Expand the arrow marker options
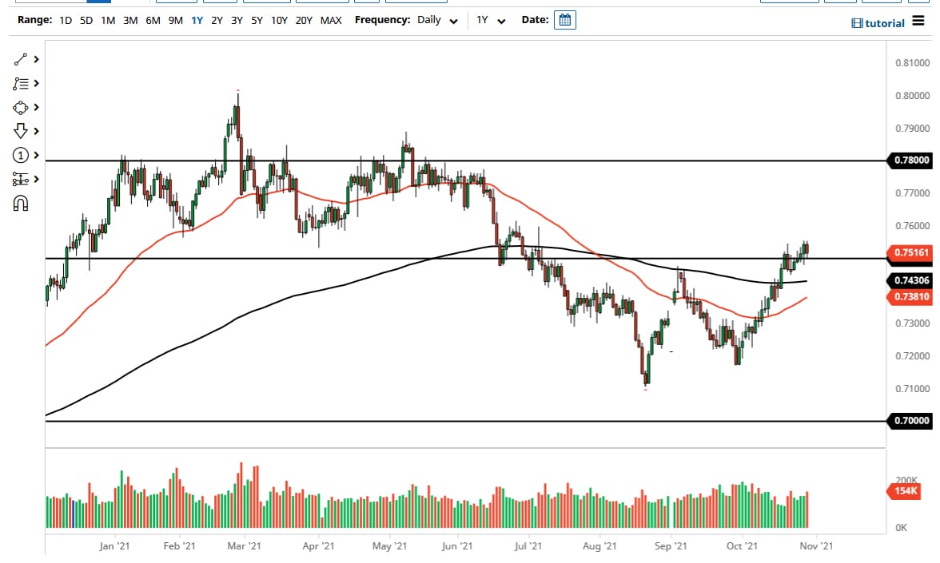The width and height of the screenshot is (940, 563). tap(37, 131)
